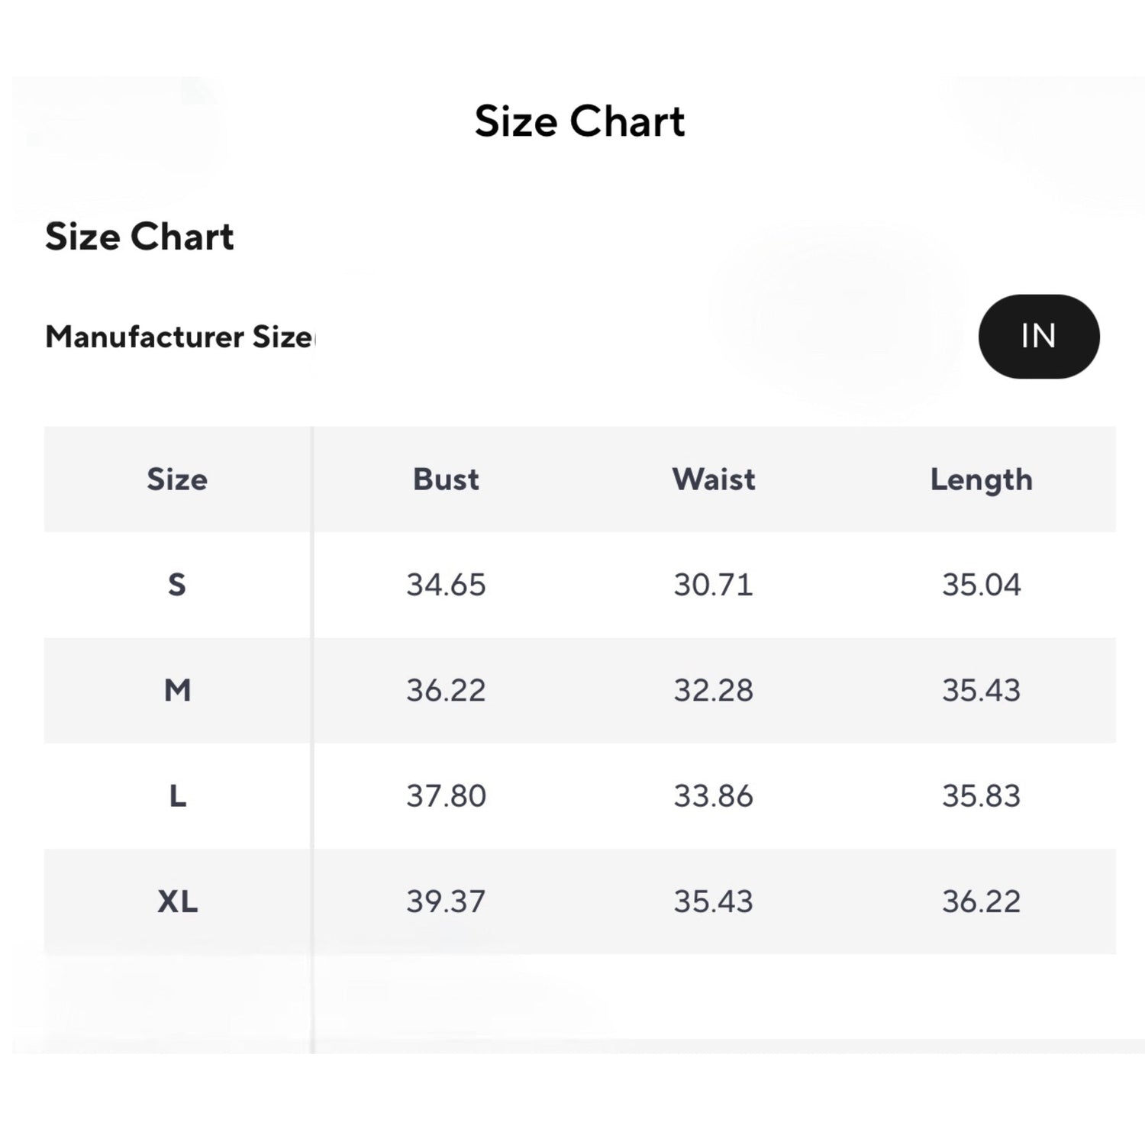Click the 37.80 bust value for L
The image size is (1145, 1145).
tap(446, 796)
